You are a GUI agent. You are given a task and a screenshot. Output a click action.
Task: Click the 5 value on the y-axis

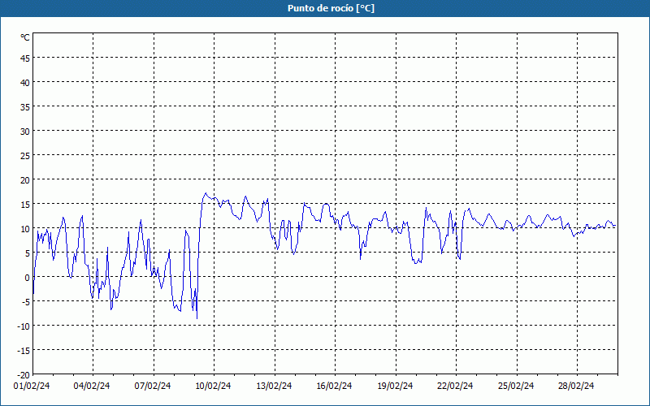pyautogui.click(x=28, y=253)
